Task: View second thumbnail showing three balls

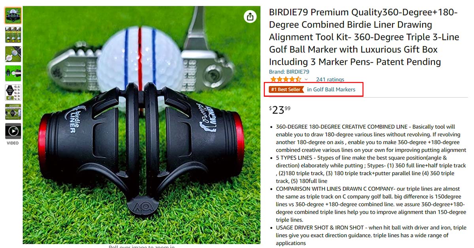Action: [13, 35]
